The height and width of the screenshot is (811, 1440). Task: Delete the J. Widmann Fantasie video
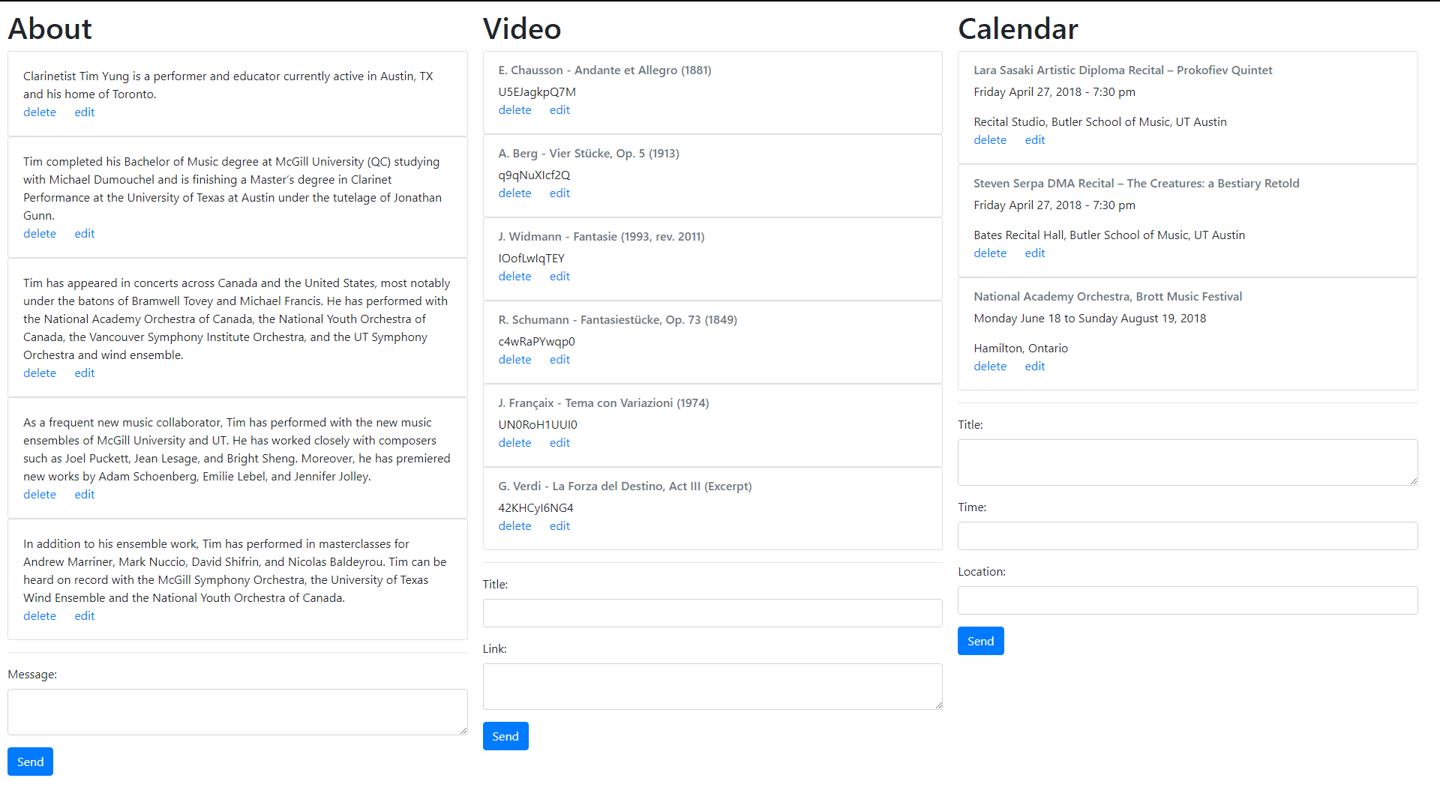514,277
